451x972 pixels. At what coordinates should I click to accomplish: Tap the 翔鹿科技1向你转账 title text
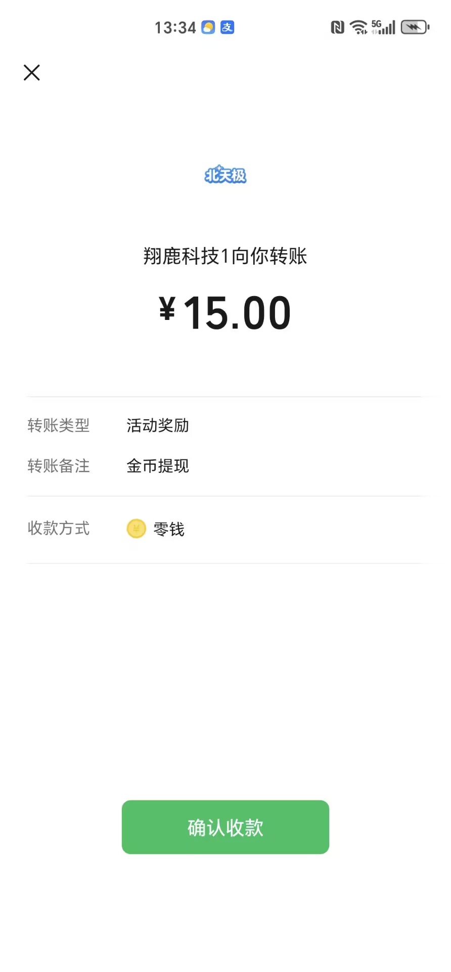pyautogui.click(x=225, y=256)
